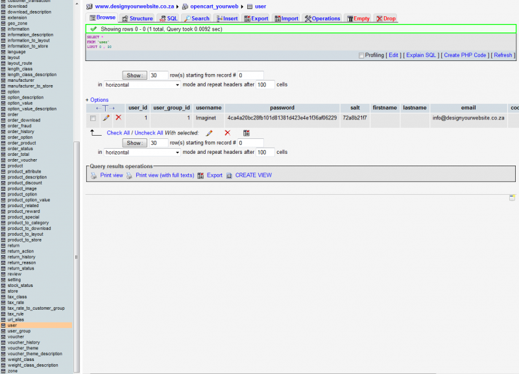Viewport: 519px width, 374px height.
Task: Click the full texts toggle arrows in header
Action: (x=105, y=108)
